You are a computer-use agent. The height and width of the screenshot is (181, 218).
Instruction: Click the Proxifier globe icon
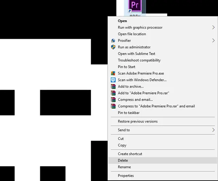coord(113,40)
